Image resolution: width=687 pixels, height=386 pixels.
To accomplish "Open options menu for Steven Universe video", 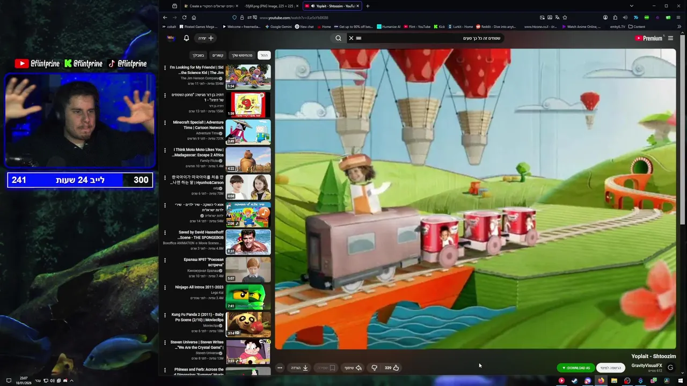I will click(165, 342).
